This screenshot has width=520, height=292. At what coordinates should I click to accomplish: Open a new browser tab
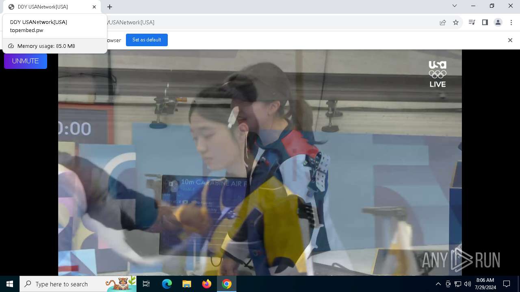[110, 7]
